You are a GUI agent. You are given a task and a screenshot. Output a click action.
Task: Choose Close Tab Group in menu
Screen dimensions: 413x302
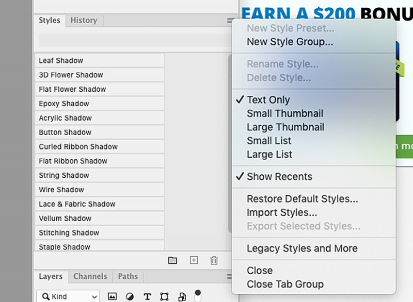pyautogui.click(x=314, y=284)
